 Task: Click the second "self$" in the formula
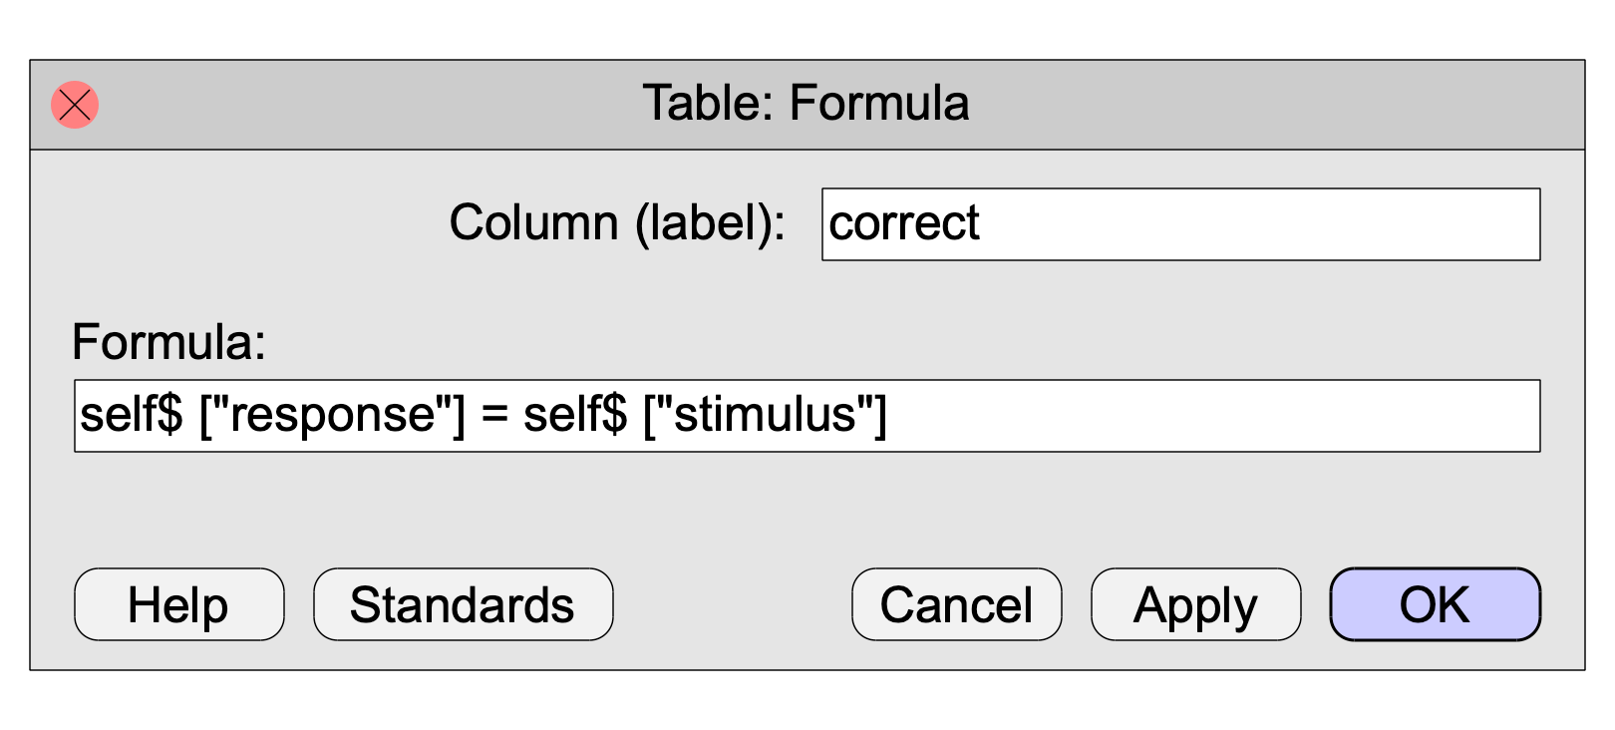tap(574, 416)
